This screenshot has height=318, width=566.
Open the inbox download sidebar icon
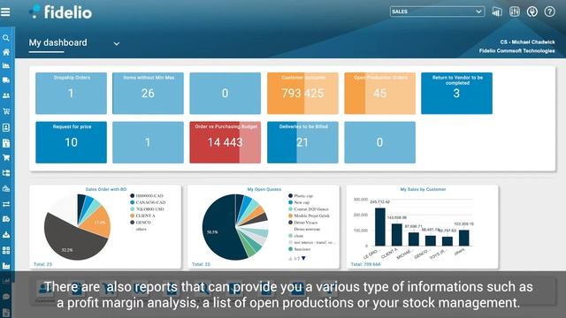(x=6, y=235)
